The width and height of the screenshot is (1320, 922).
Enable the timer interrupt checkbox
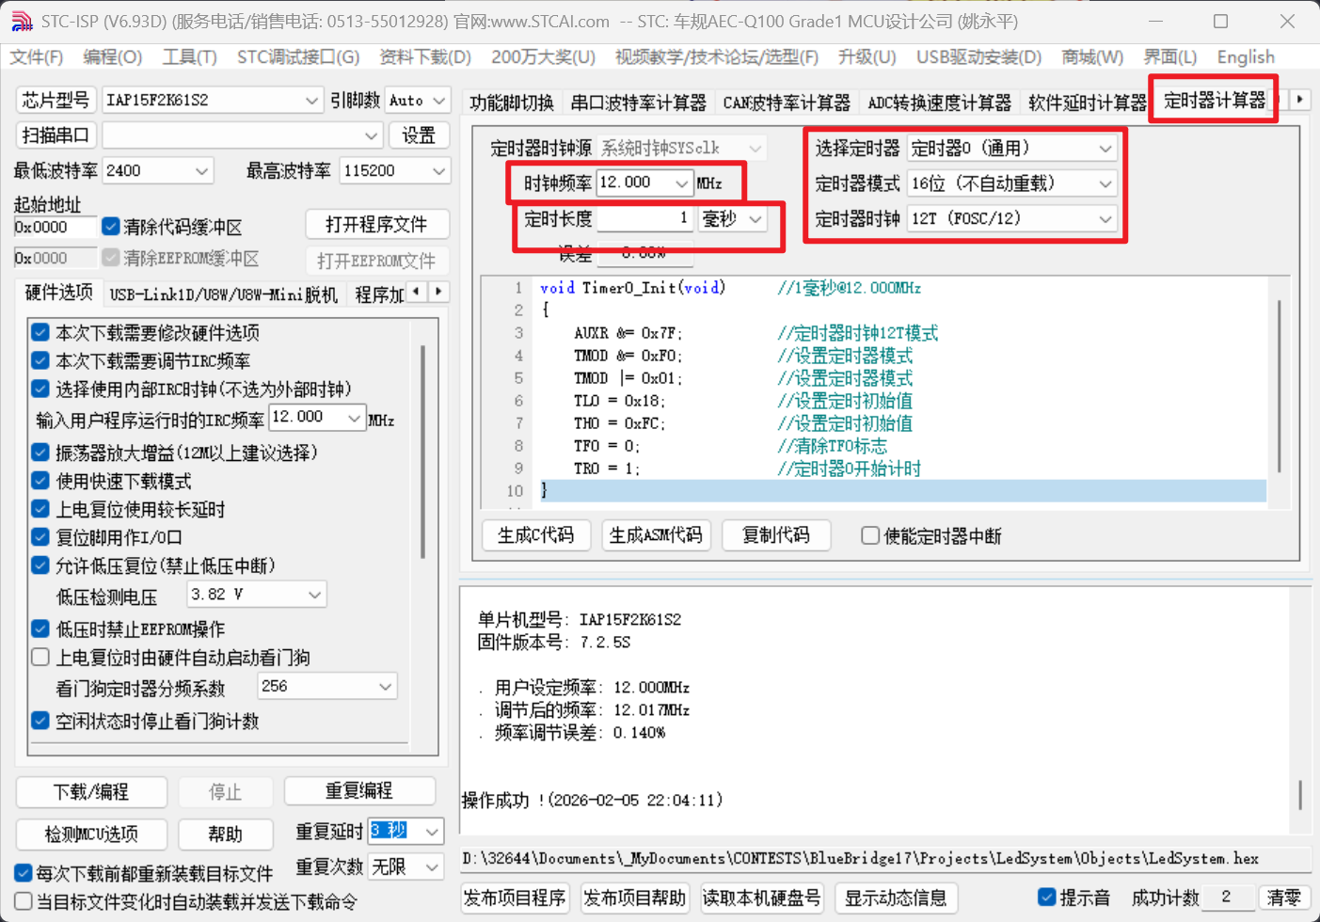[870, 535]
